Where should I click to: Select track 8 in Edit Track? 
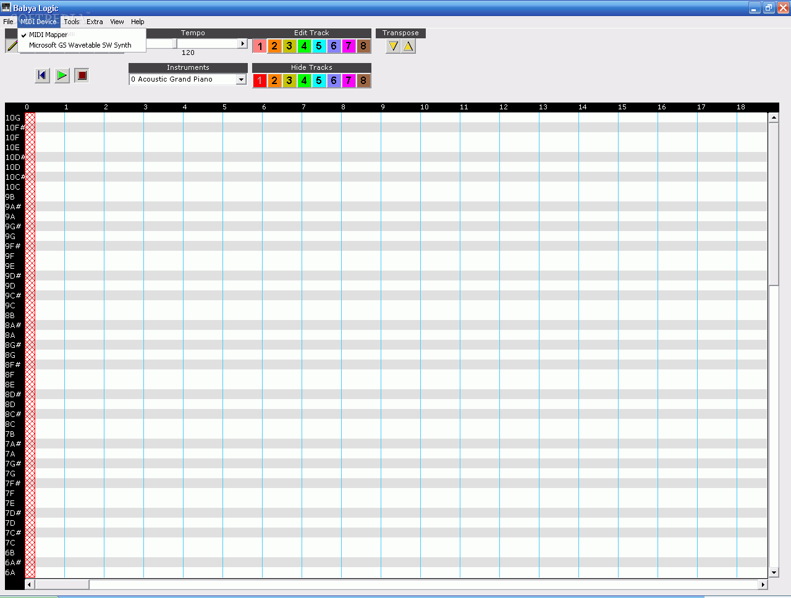[363, 46]
